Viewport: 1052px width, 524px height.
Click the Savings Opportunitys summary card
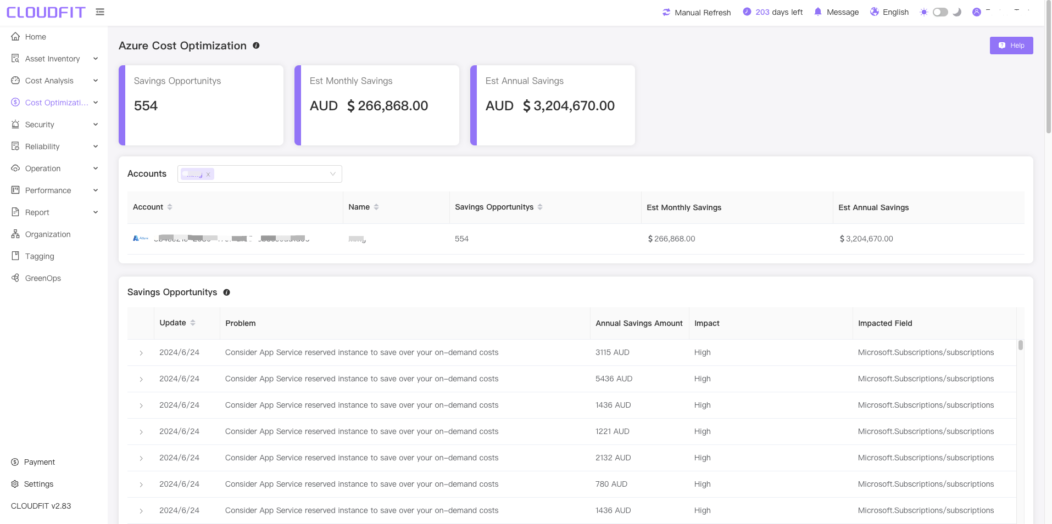(201, 105)
